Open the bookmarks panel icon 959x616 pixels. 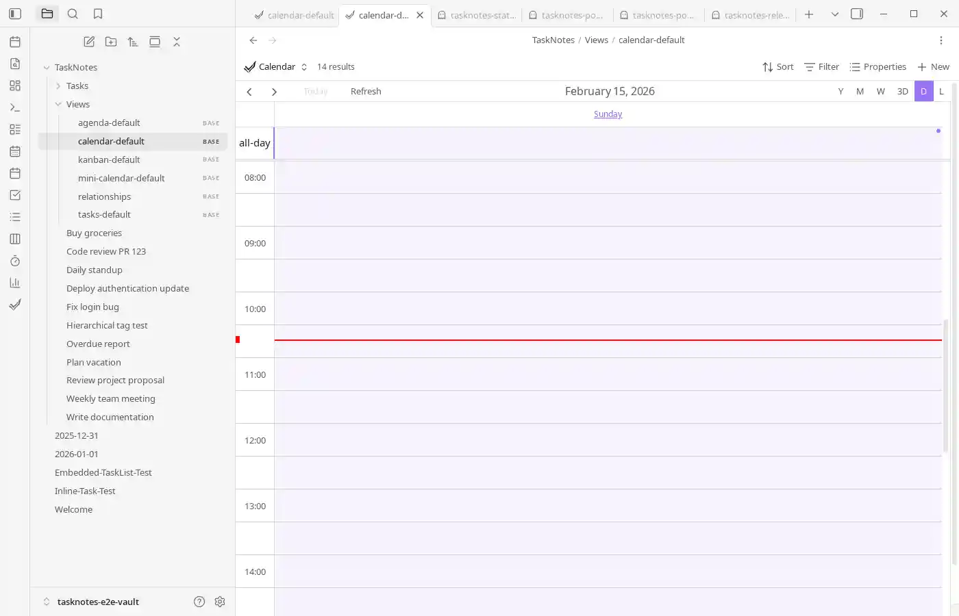click(98, 14)
